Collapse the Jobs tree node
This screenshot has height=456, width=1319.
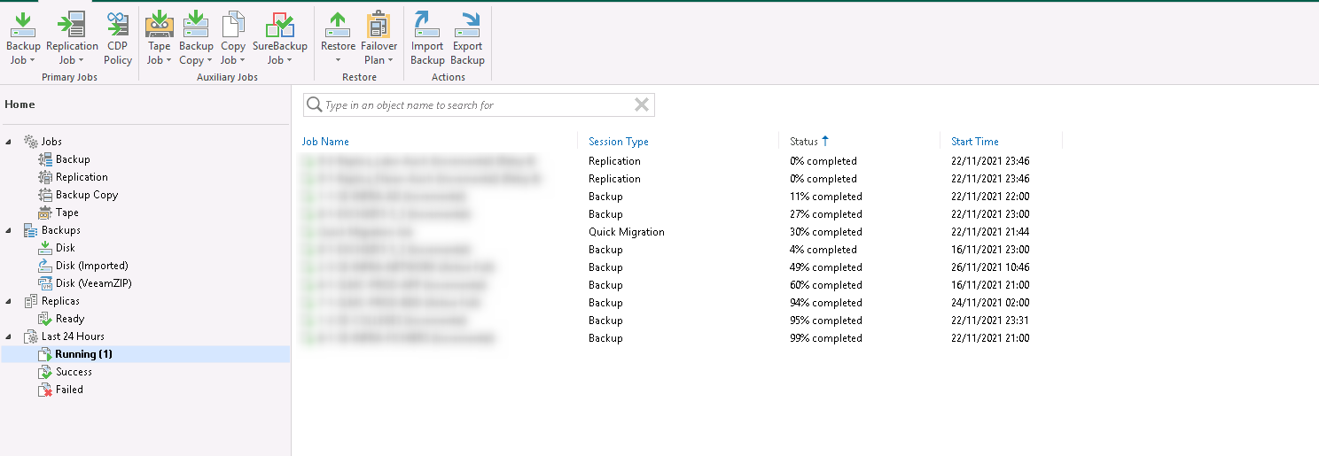click(9, 142)
